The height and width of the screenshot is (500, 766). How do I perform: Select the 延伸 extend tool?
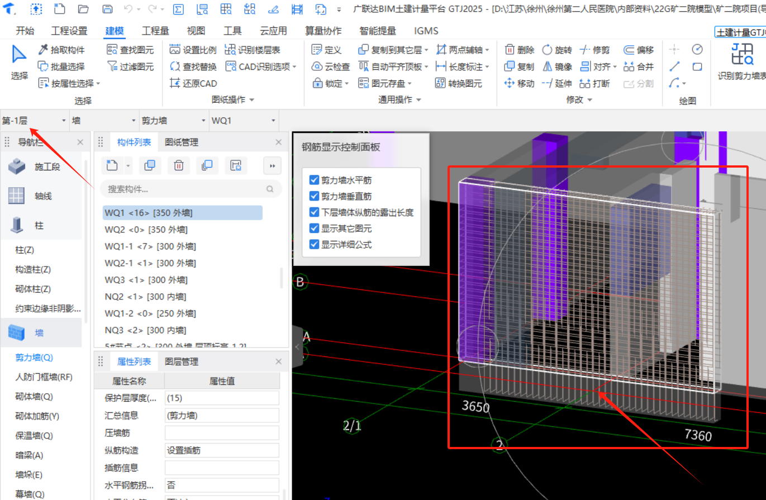pyautogui.click(x=557, y=83)
